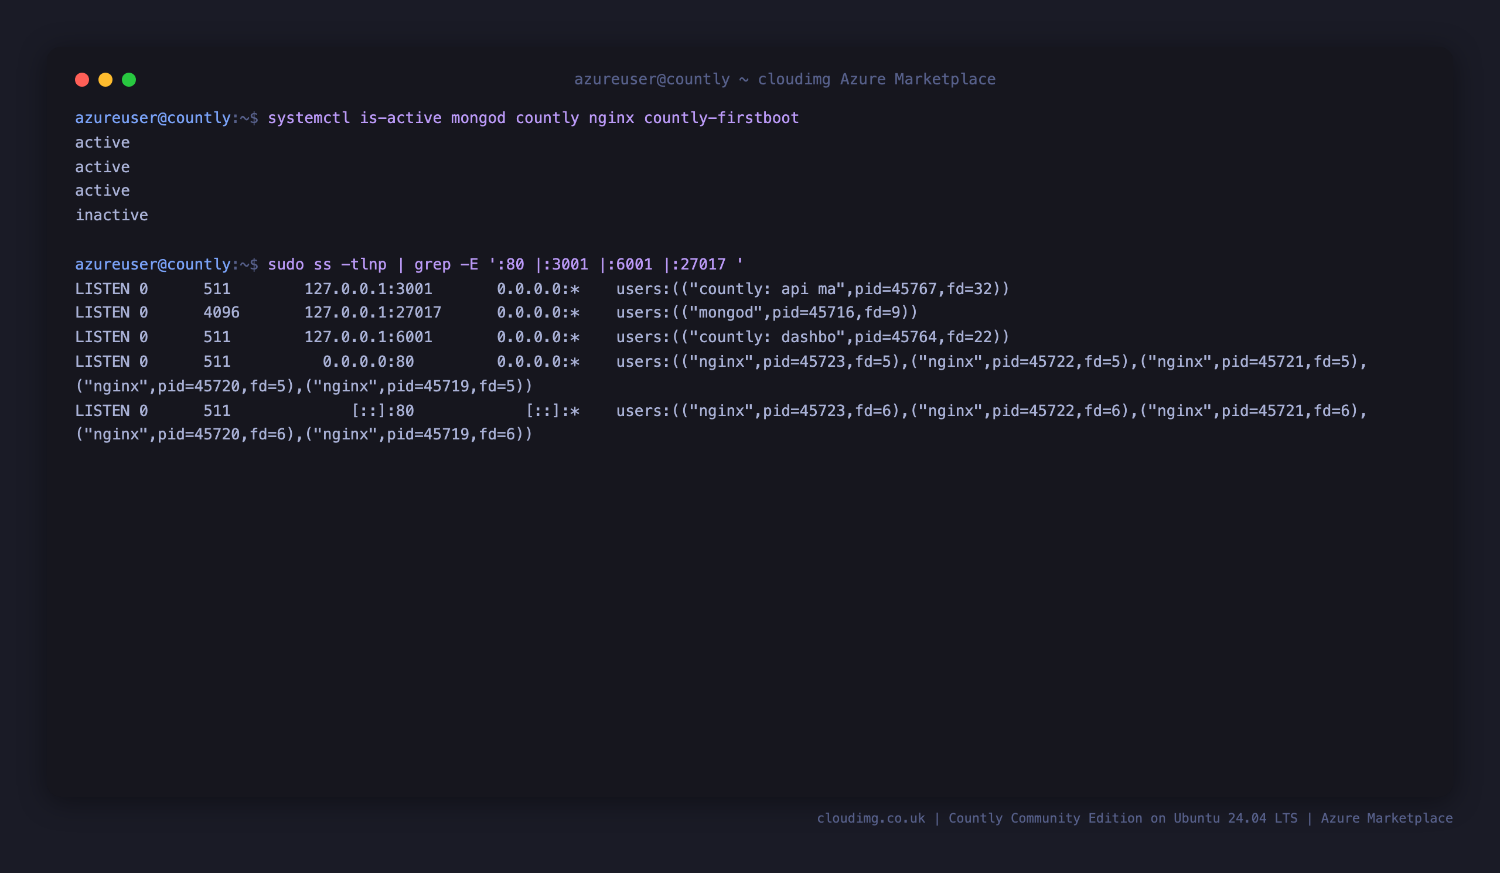Click the 'sudo ss -tlnp | grep -E' command
The image size is (1500, 873).
click(505, 264)
